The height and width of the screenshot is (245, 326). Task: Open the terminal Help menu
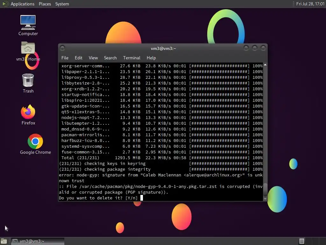coord(151,58)
